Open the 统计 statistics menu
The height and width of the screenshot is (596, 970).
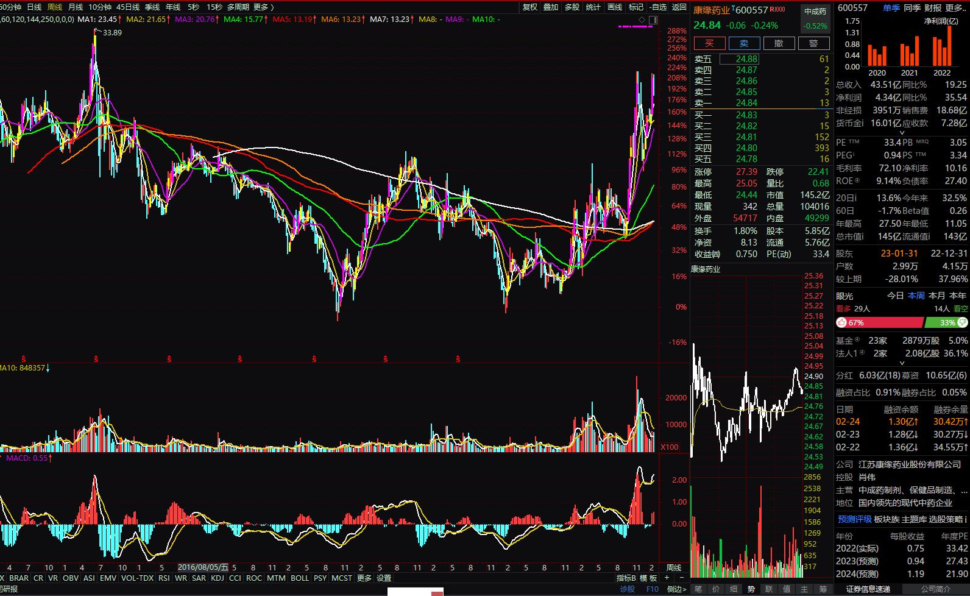(x=593, y=7)
